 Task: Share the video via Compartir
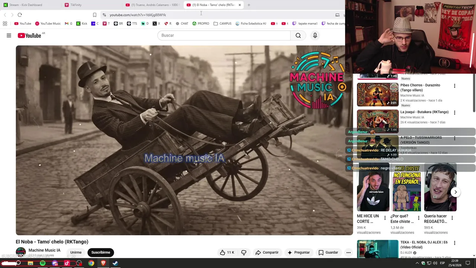tap(267, 252)
